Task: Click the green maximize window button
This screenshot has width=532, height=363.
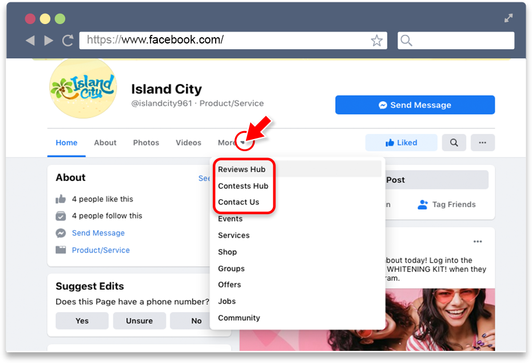Action: 60,19
